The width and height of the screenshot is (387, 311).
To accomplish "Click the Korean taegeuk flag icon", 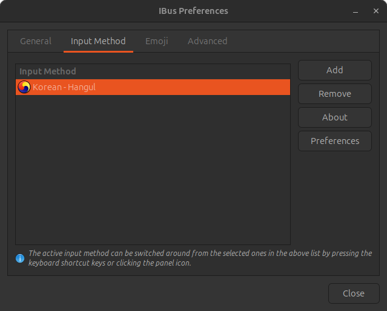I will point(24,87).
